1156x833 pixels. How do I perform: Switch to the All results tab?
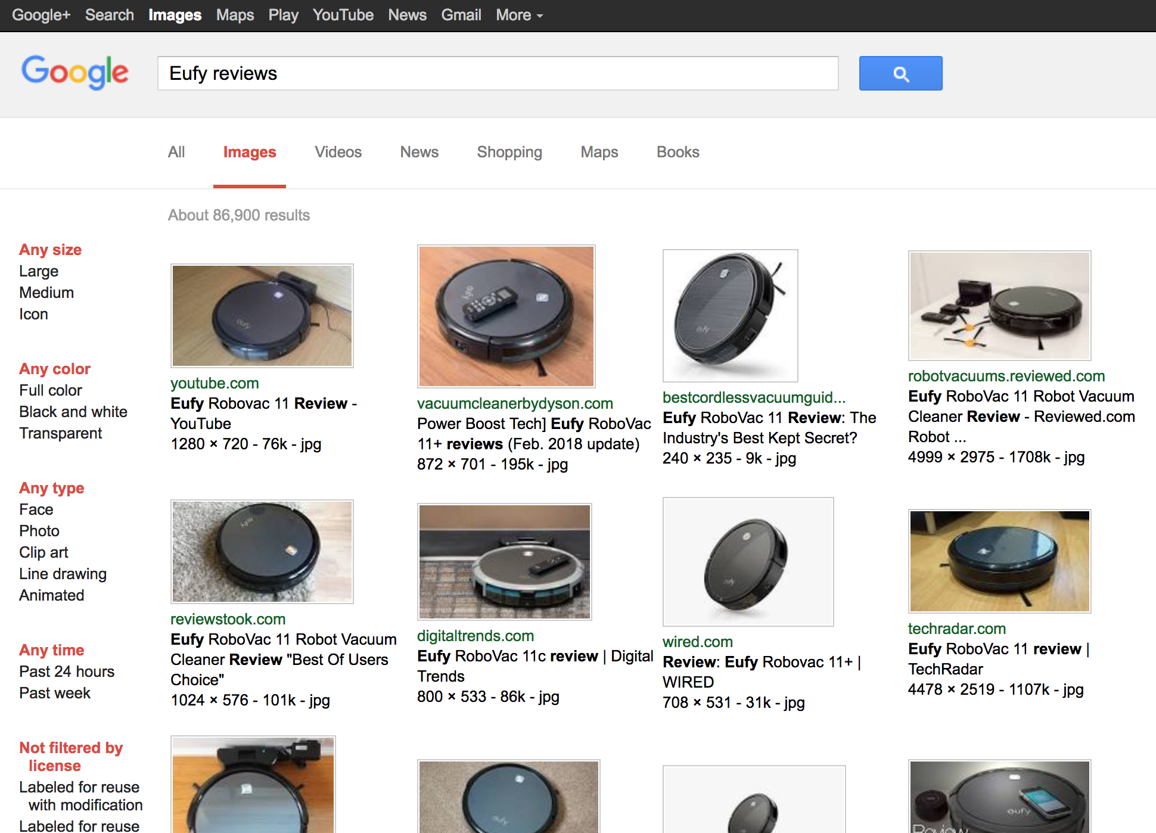pyautogui.click(x=176, y=152)
